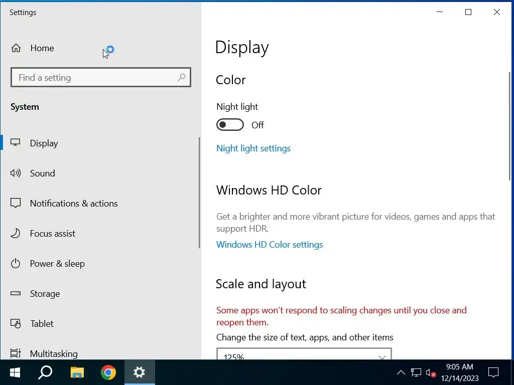Click the Sound speaker icon in sidebar
This screenshot has width=514, height=385.
click(16, 173)
